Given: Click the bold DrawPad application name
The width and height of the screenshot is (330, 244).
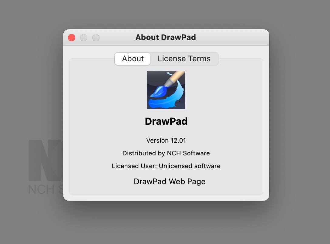Looking at the screenshot, I should point(166,121).
